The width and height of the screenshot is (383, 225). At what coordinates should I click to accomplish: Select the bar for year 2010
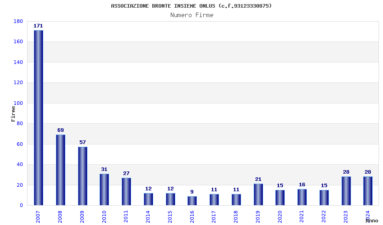104,189
